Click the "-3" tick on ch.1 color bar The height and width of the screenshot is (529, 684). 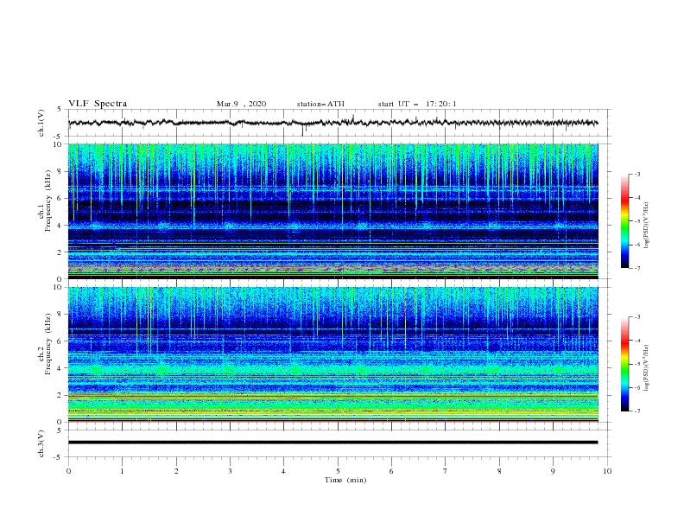(636, 174)
